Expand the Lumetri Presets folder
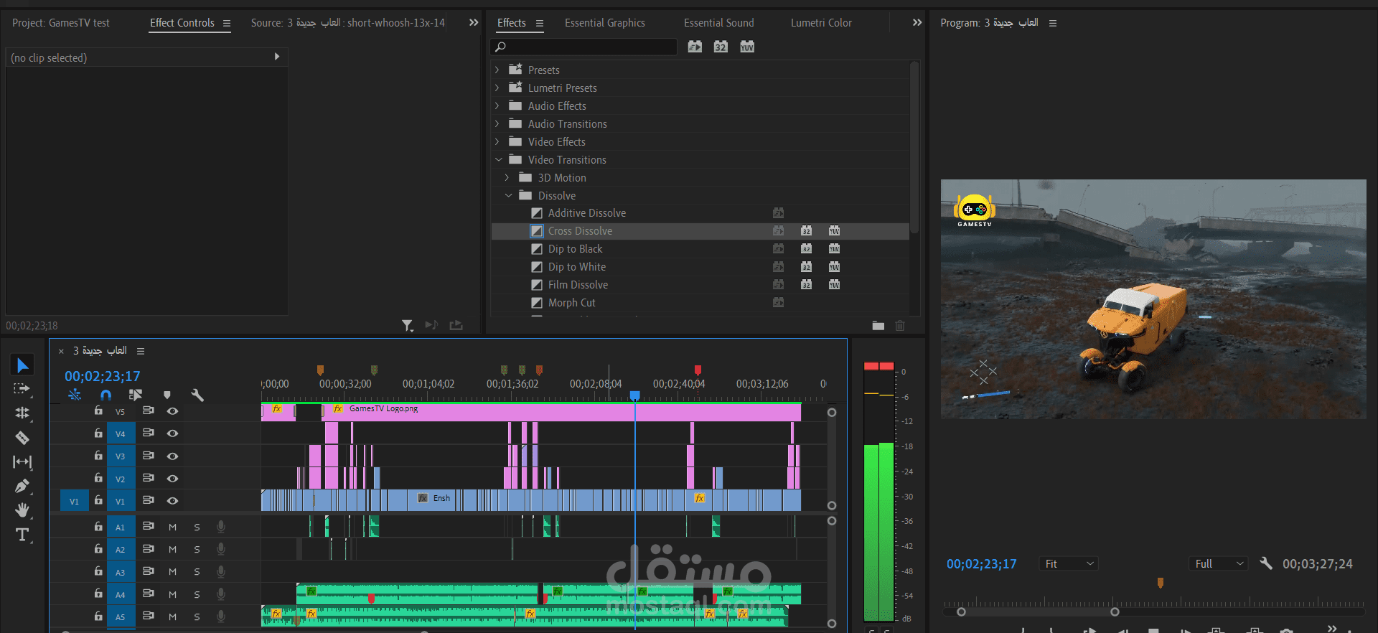 497,88
